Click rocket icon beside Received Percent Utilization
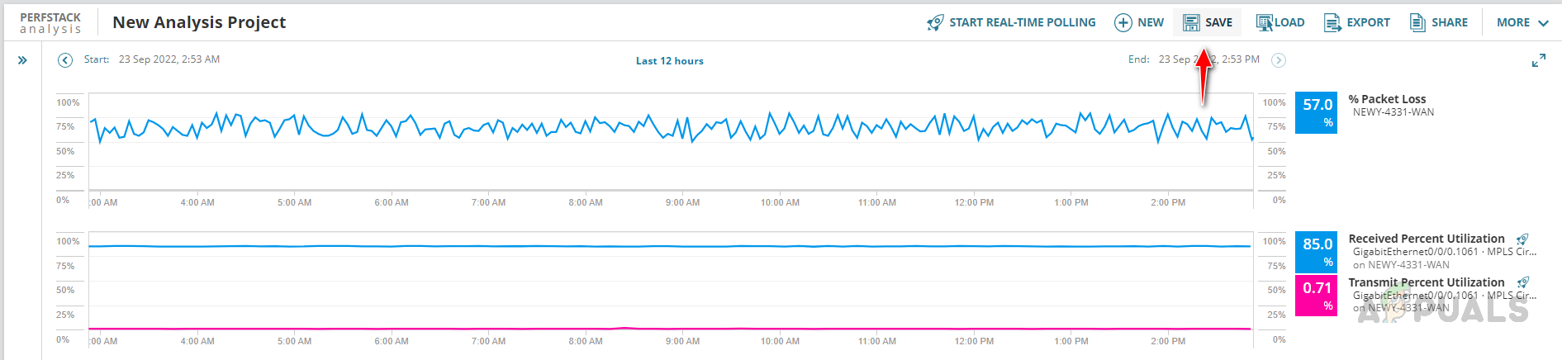 pos(1522,239)
